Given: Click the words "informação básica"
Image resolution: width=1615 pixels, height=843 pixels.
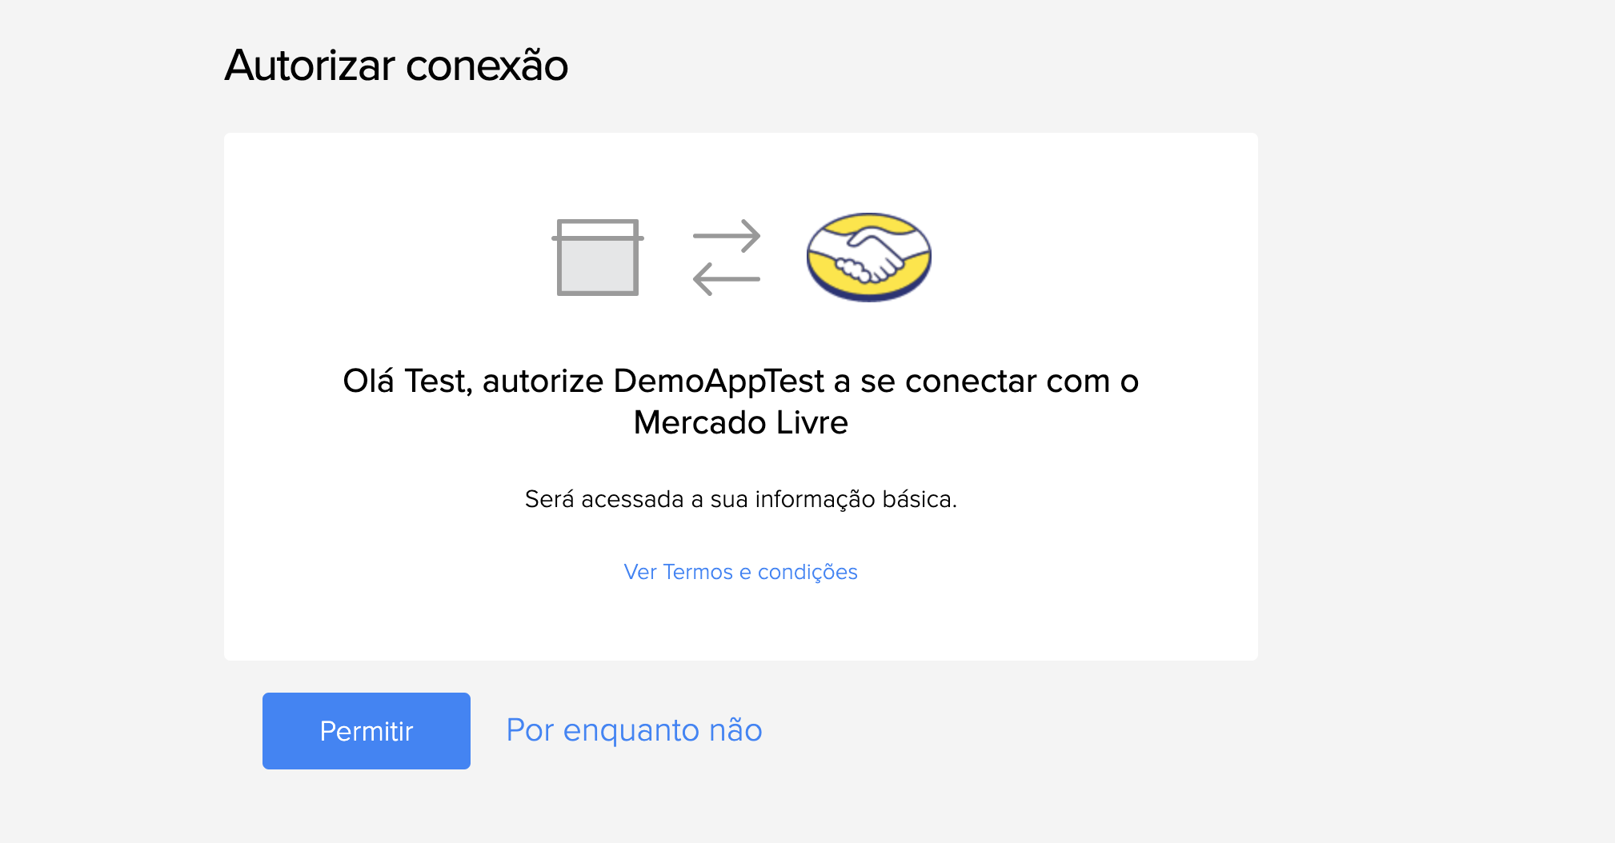Looking at the screenshot, I should 856,499.
